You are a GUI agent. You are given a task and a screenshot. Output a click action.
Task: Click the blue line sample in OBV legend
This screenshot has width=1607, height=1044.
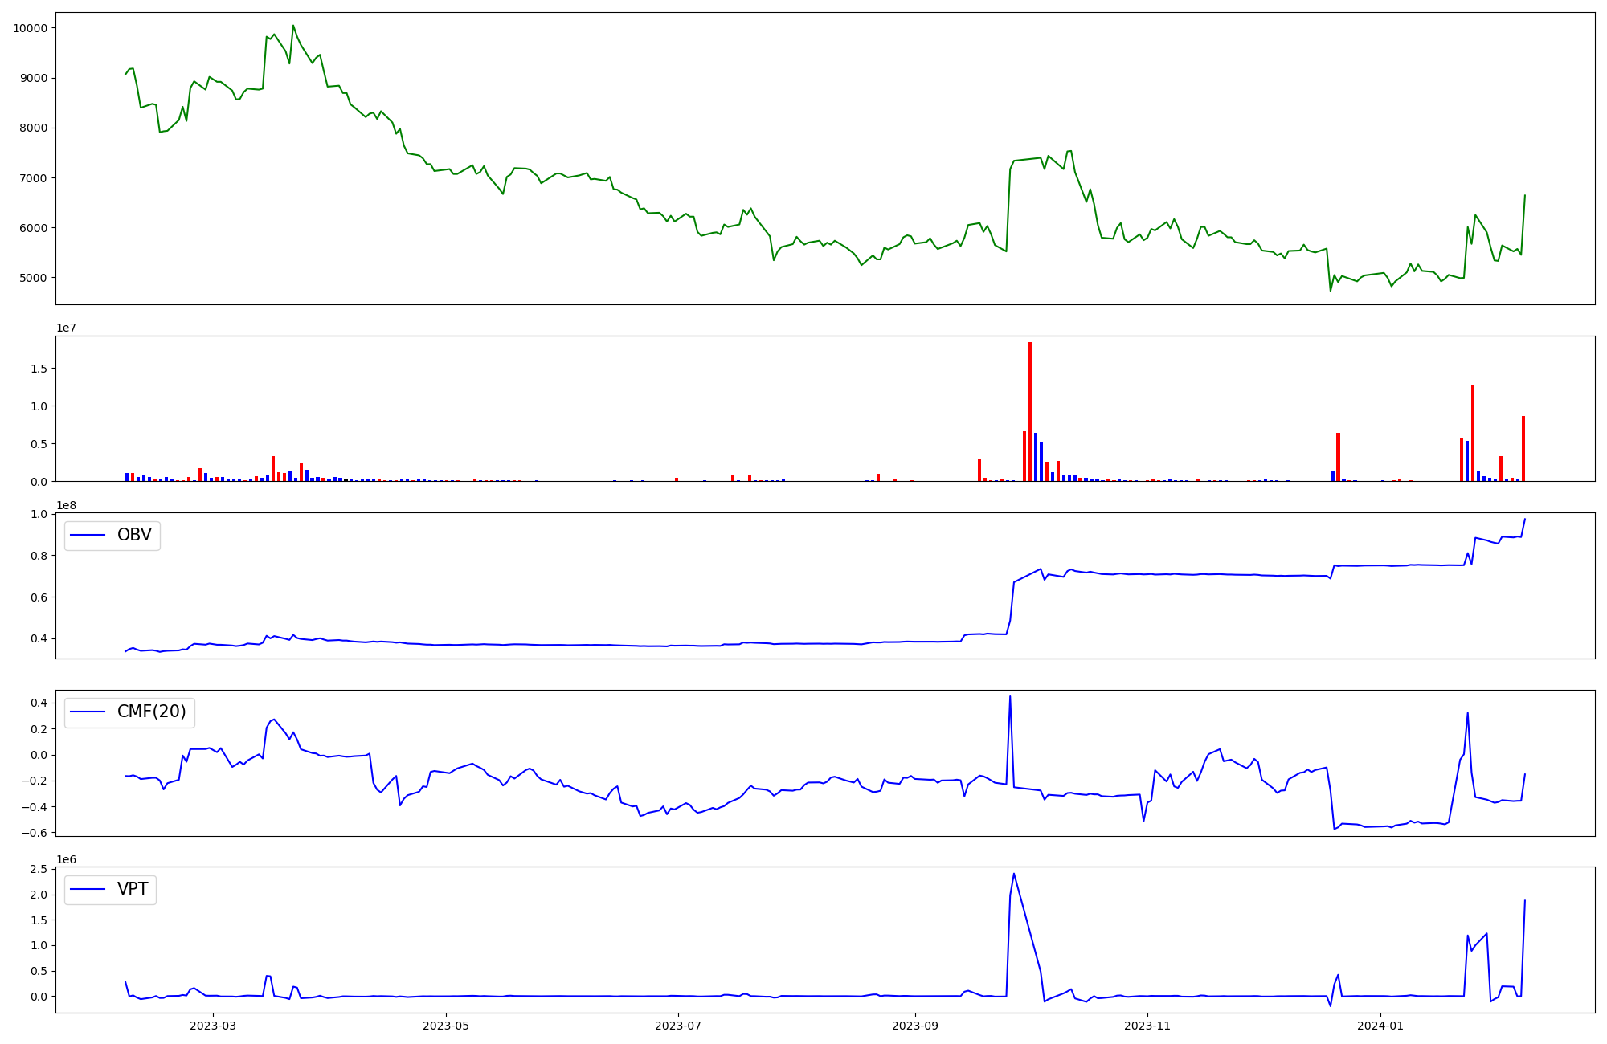[88, 535]
